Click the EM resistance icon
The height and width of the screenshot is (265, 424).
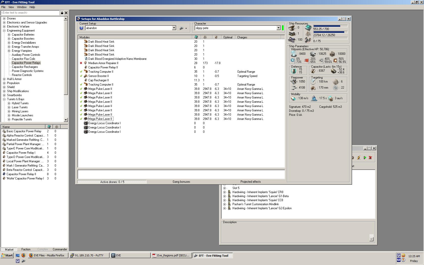[x=293, y=60]
